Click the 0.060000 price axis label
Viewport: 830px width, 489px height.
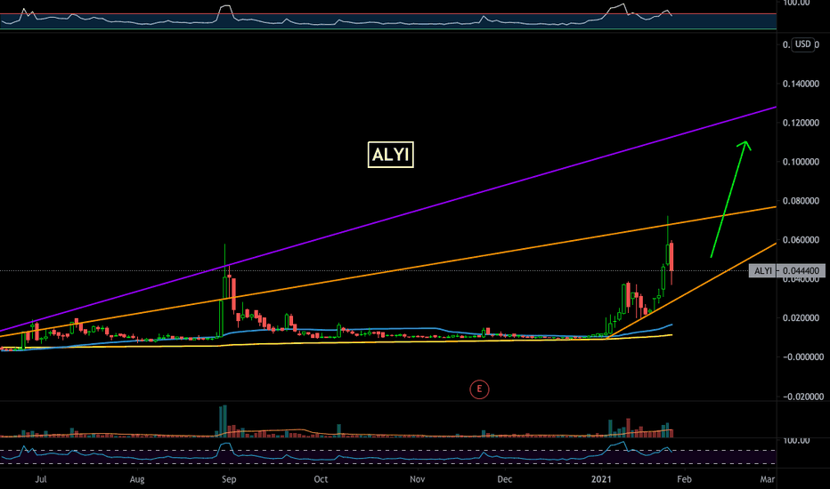801,240
